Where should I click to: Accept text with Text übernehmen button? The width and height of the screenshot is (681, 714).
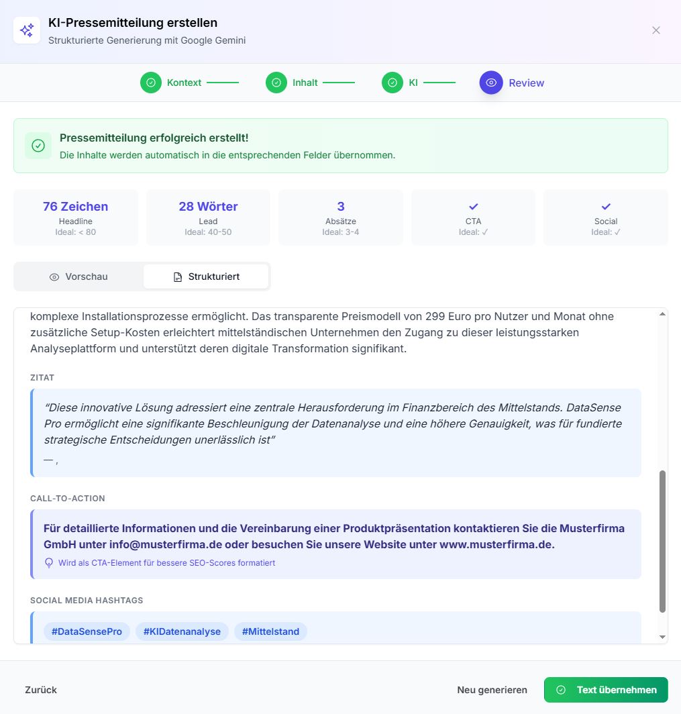606,690
